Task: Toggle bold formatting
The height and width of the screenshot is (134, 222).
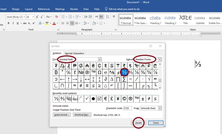Action: [x=9, y=23]
